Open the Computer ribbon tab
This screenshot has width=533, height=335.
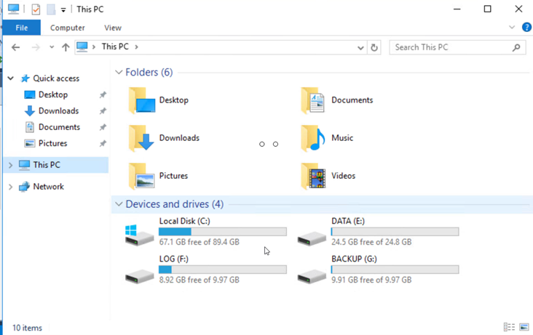[x=67, y=28]
